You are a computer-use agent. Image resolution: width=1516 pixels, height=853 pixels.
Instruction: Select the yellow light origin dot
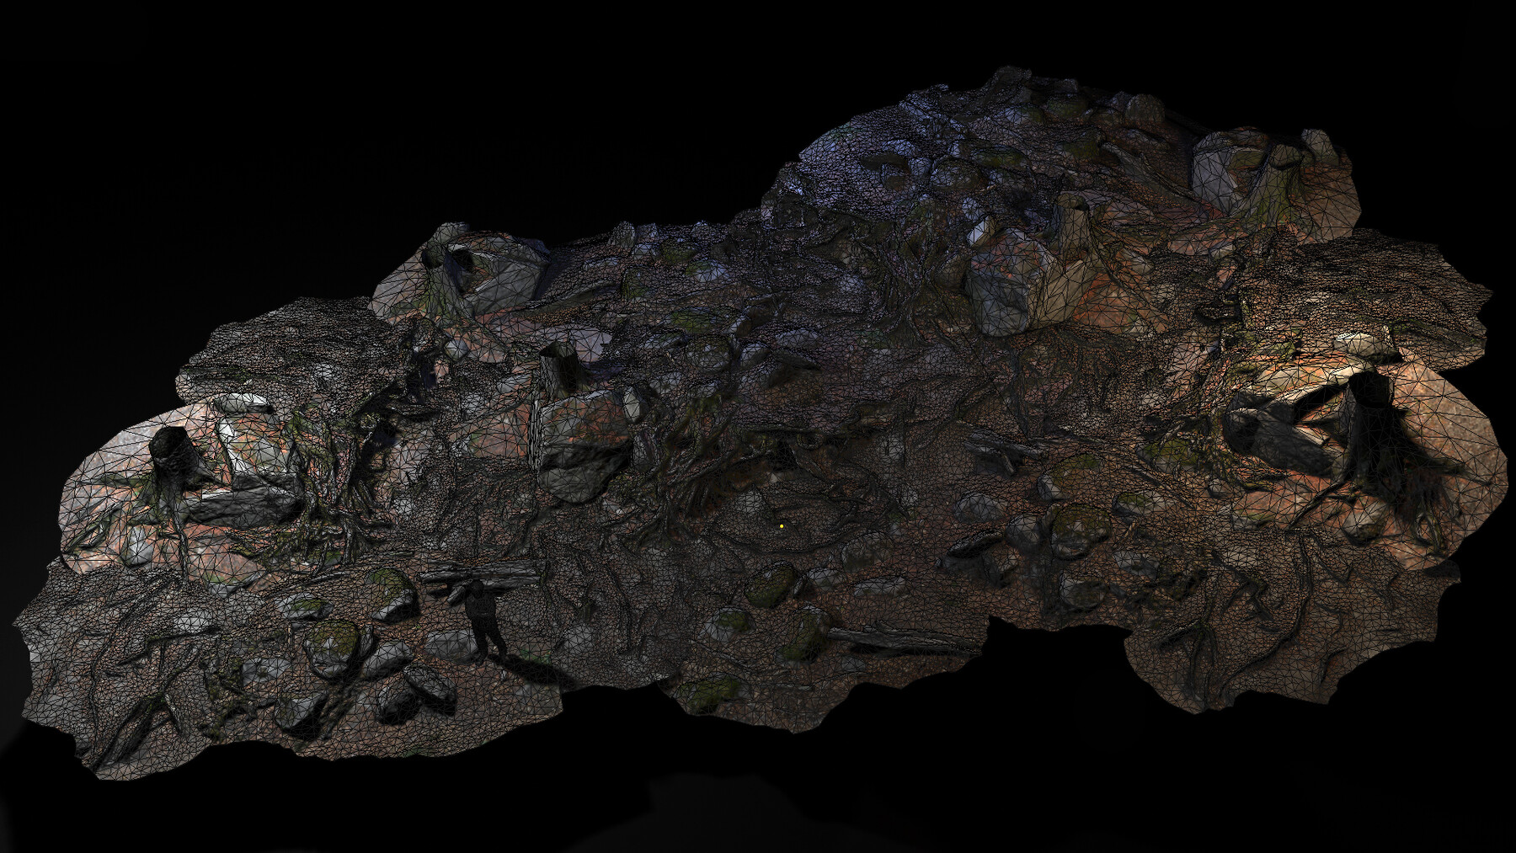(782, 526)
